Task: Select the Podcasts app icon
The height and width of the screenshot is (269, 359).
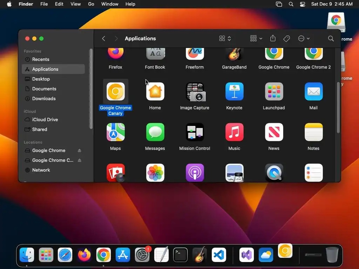Action: pos(195,173)
